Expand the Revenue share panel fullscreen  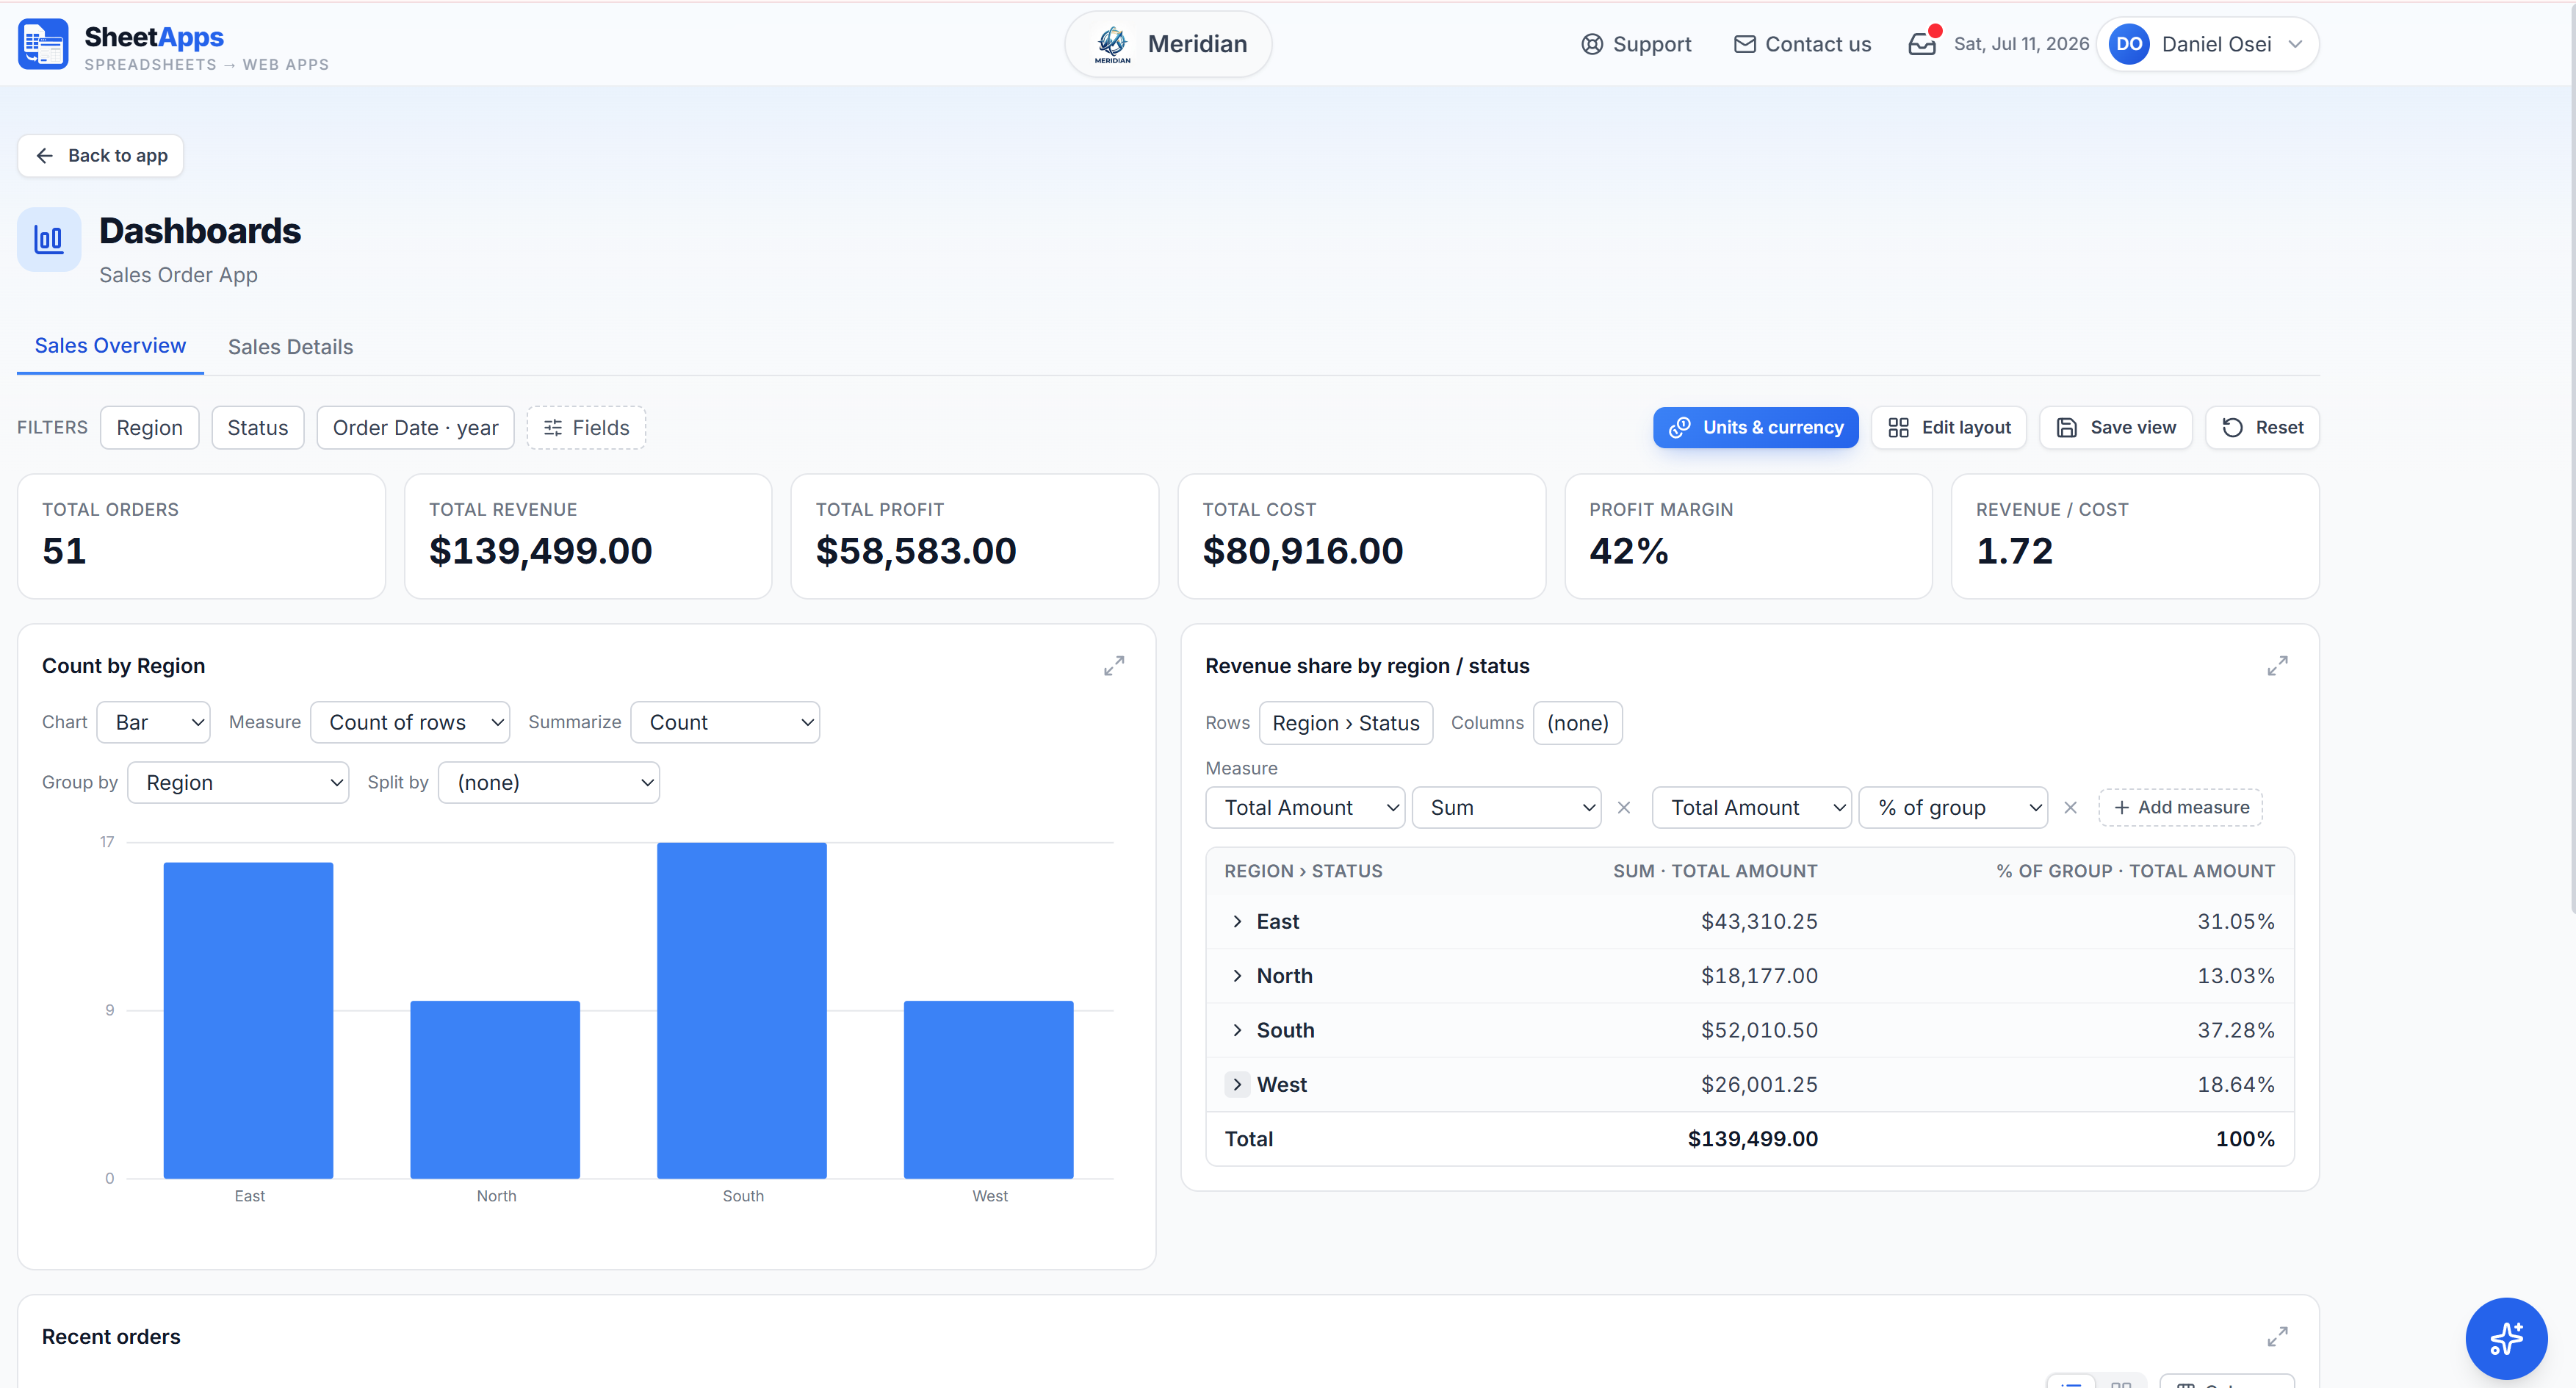click(x=2277, y=666)
